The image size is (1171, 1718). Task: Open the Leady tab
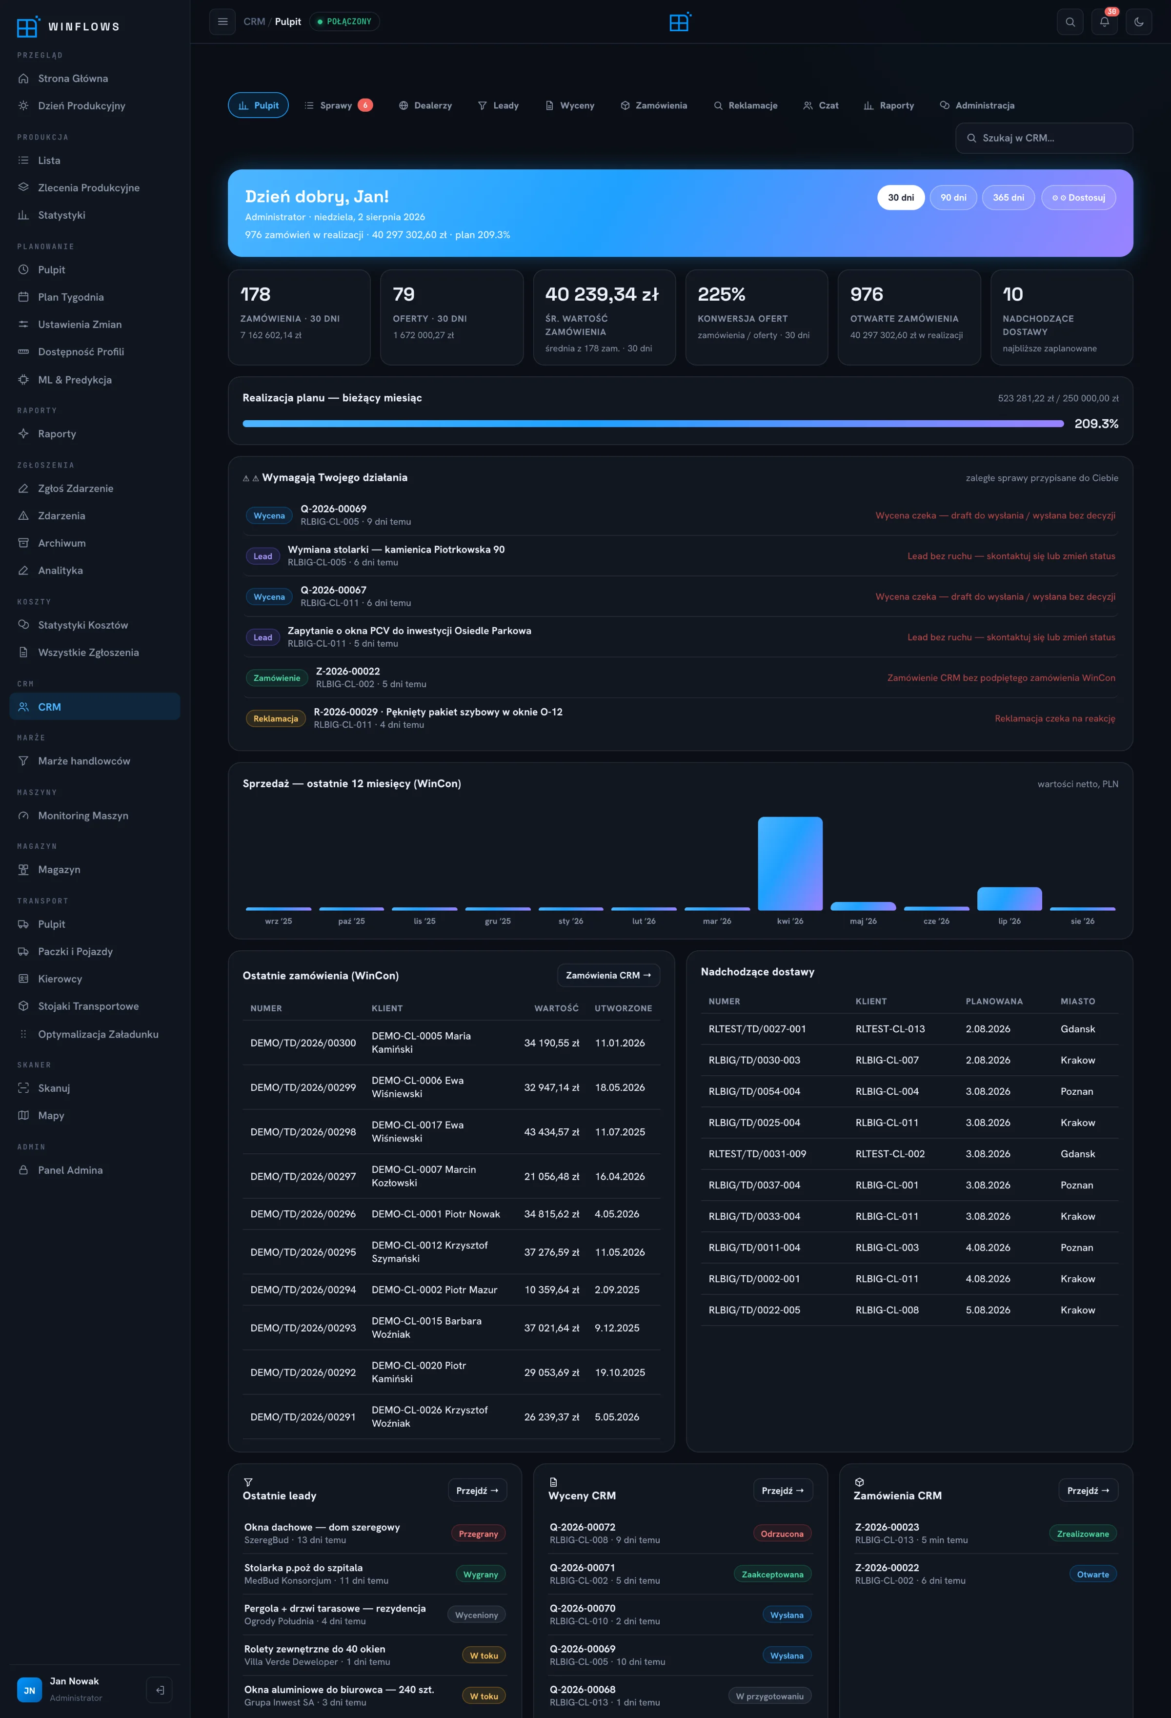tap(498, 106)
